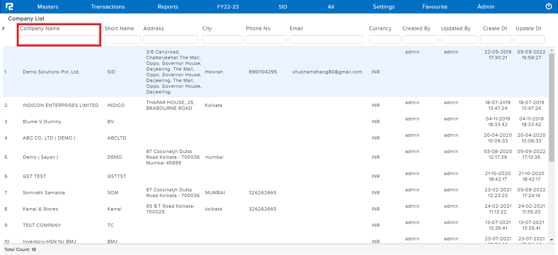Expand the All branch selector
Viewport: 558px width, 255px height.
point(331,7)
